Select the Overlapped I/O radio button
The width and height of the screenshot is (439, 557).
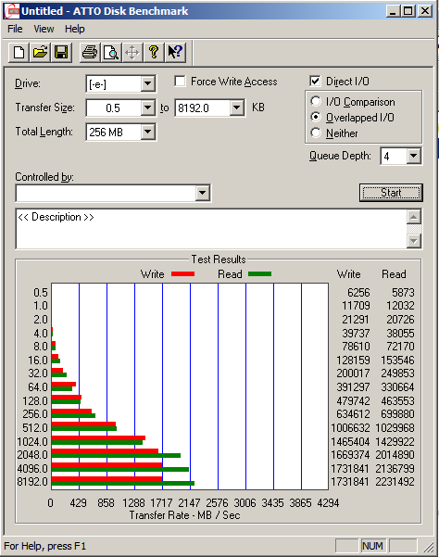(x=316, y=117)
